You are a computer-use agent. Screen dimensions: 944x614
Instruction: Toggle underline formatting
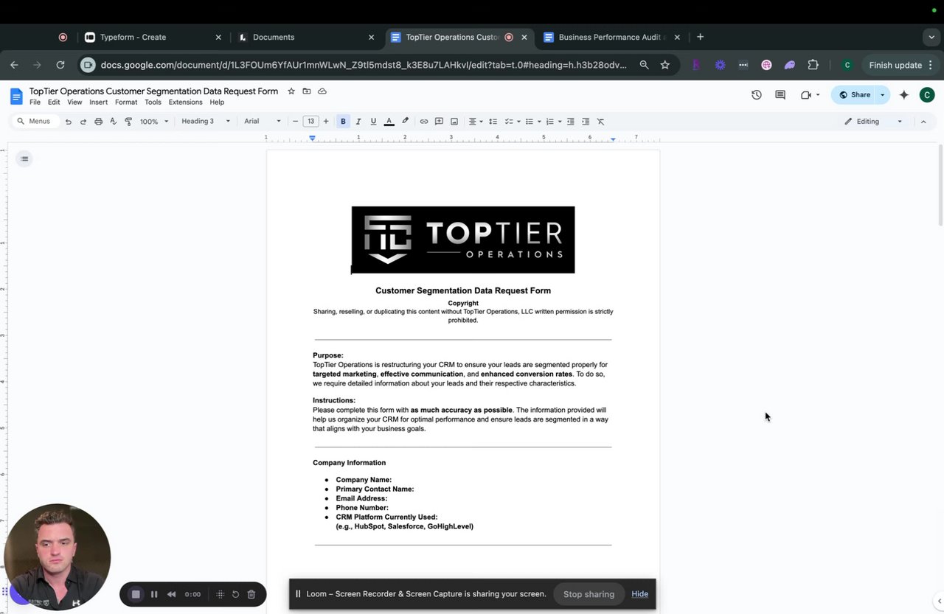click(x=373, y=122)
